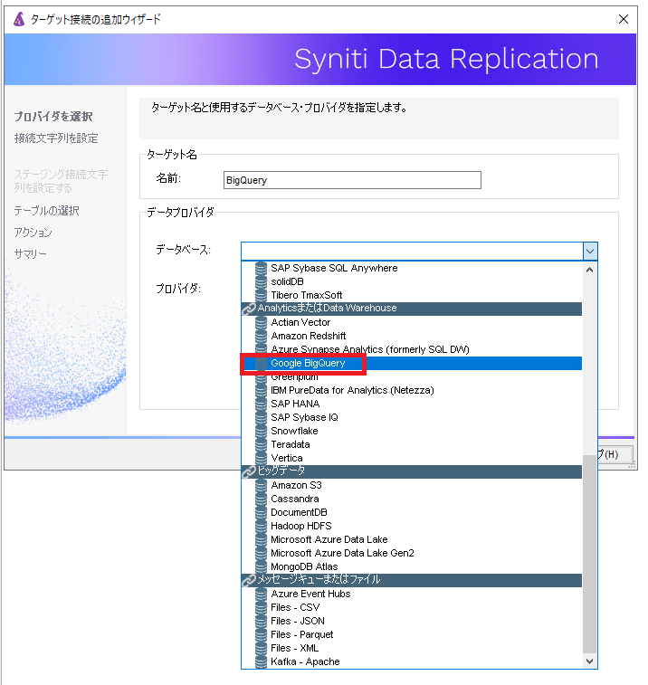Image resolution: width=648 pixels, height=685 pixels.
Task: Select Snowflake as the database
Action: (x=412, y=431)
